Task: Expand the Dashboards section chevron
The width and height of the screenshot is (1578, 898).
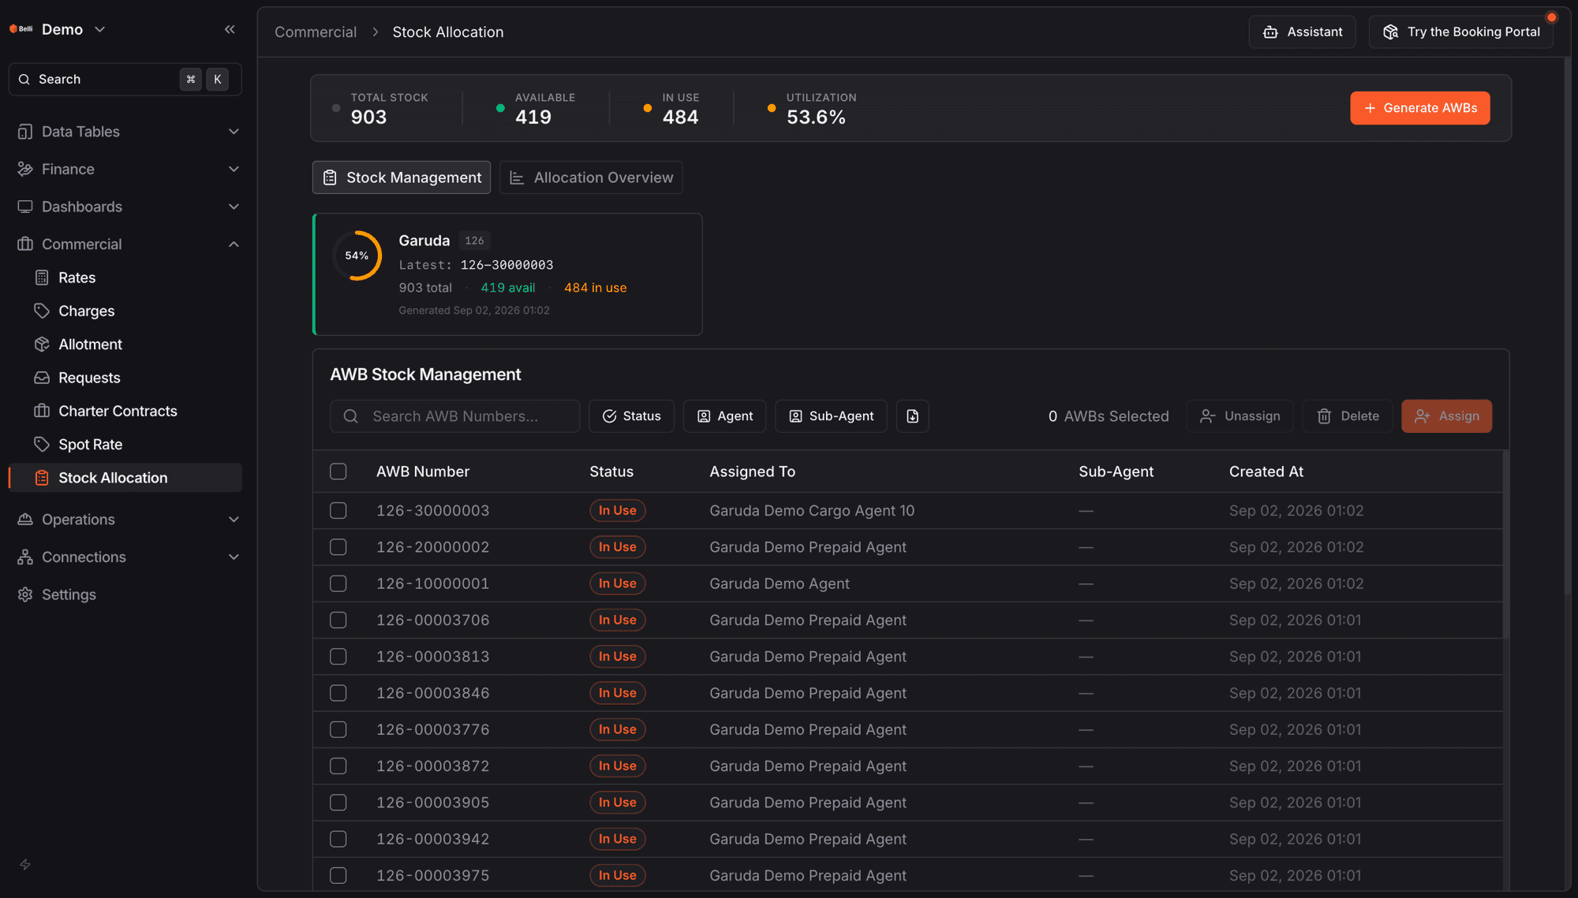Action: click(x=234, y=207)
